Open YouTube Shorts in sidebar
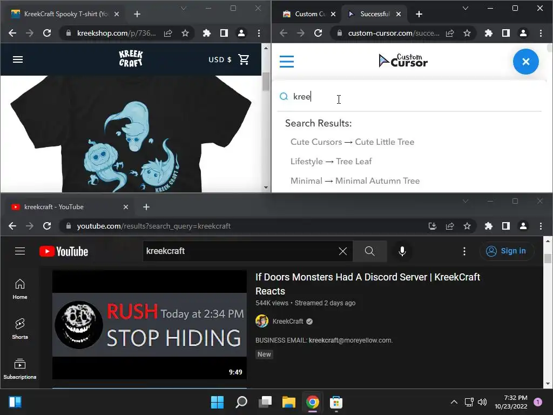Screen dimensions: 553x415 pos(20,329)
